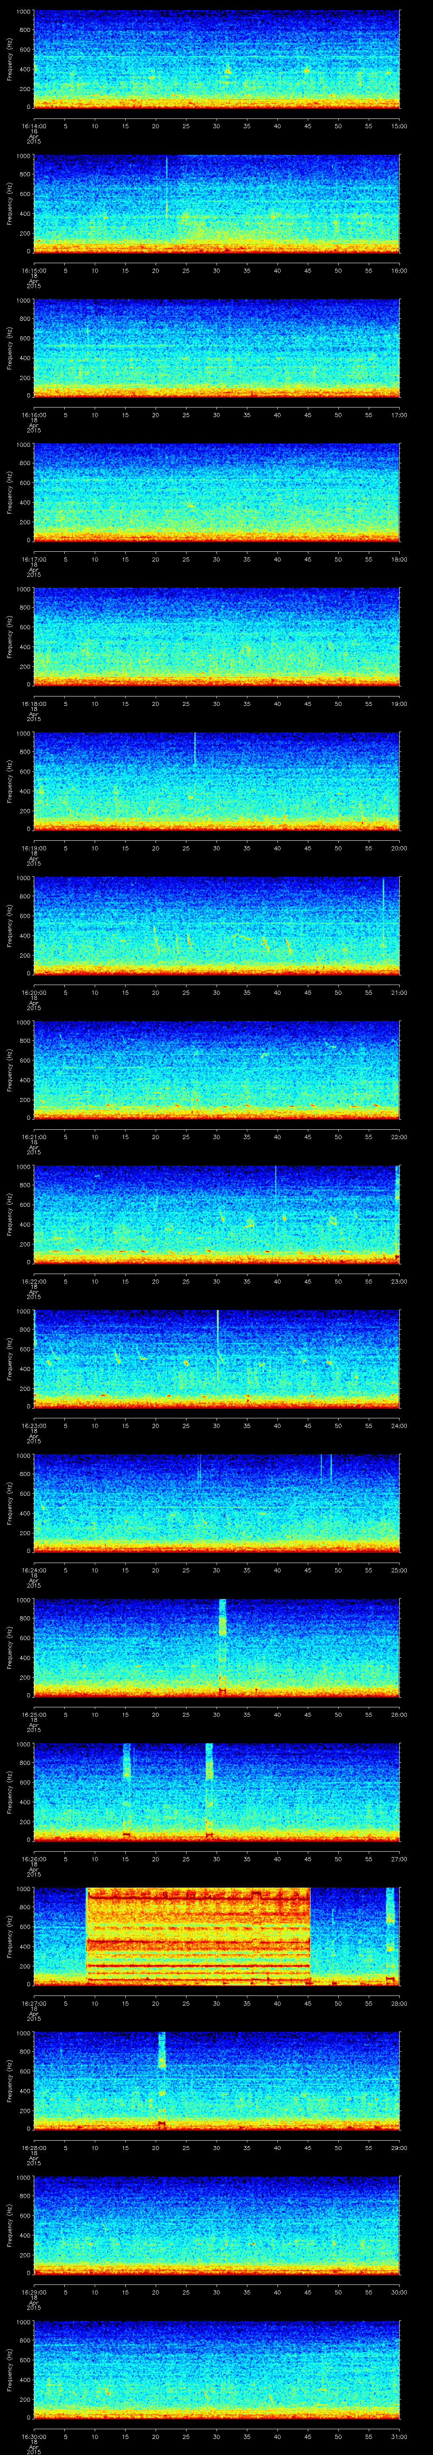Click the broadband burst near 31 seconds in the 16:25:00 panel
433x2455 pixels.
(223, 1648)
